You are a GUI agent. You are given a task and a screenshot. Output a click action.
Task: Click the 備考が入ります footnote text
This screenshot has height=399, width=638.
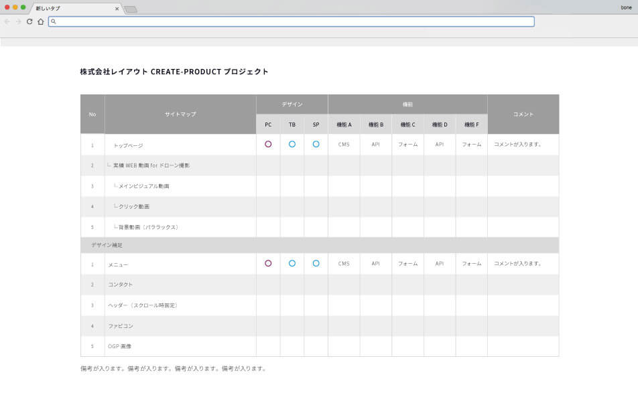click(x=174, y=368)
